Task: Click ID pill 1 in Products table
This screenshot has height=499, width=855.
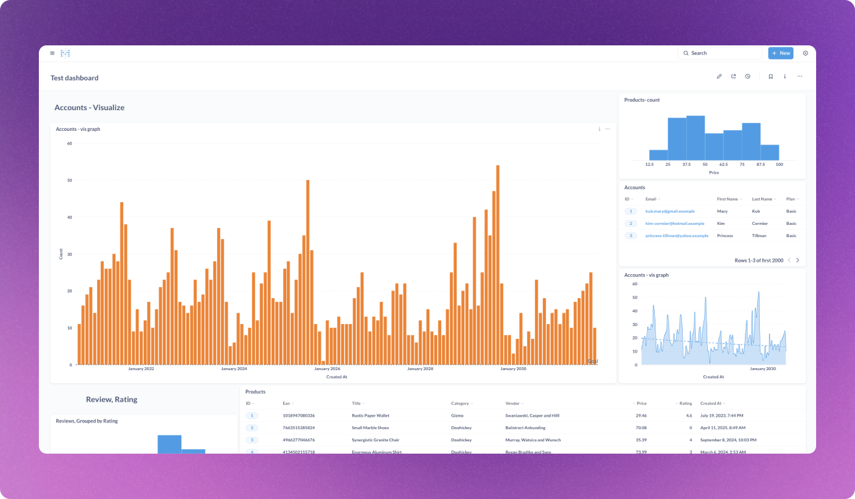Action: tap(253, 415)
